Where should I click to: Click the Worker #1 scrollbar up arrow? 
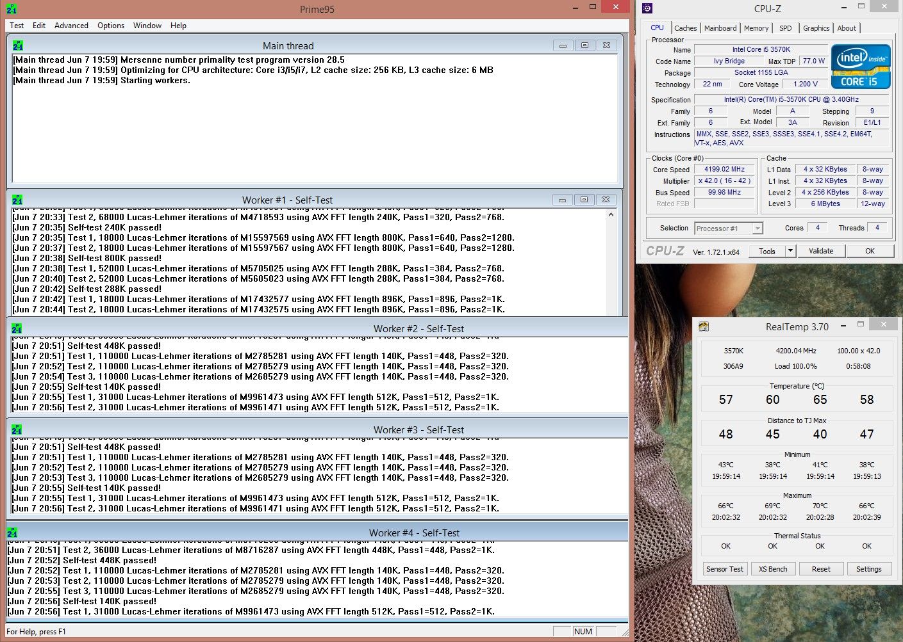pyautogui.click(x=611, y=215)
